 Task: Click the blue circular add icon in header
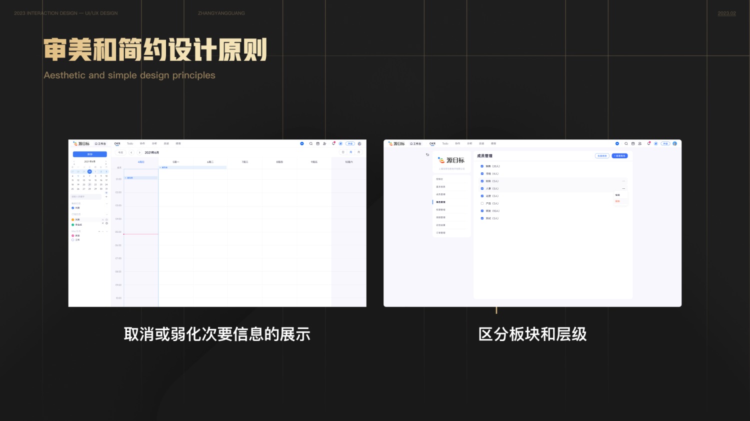point(302,143)
